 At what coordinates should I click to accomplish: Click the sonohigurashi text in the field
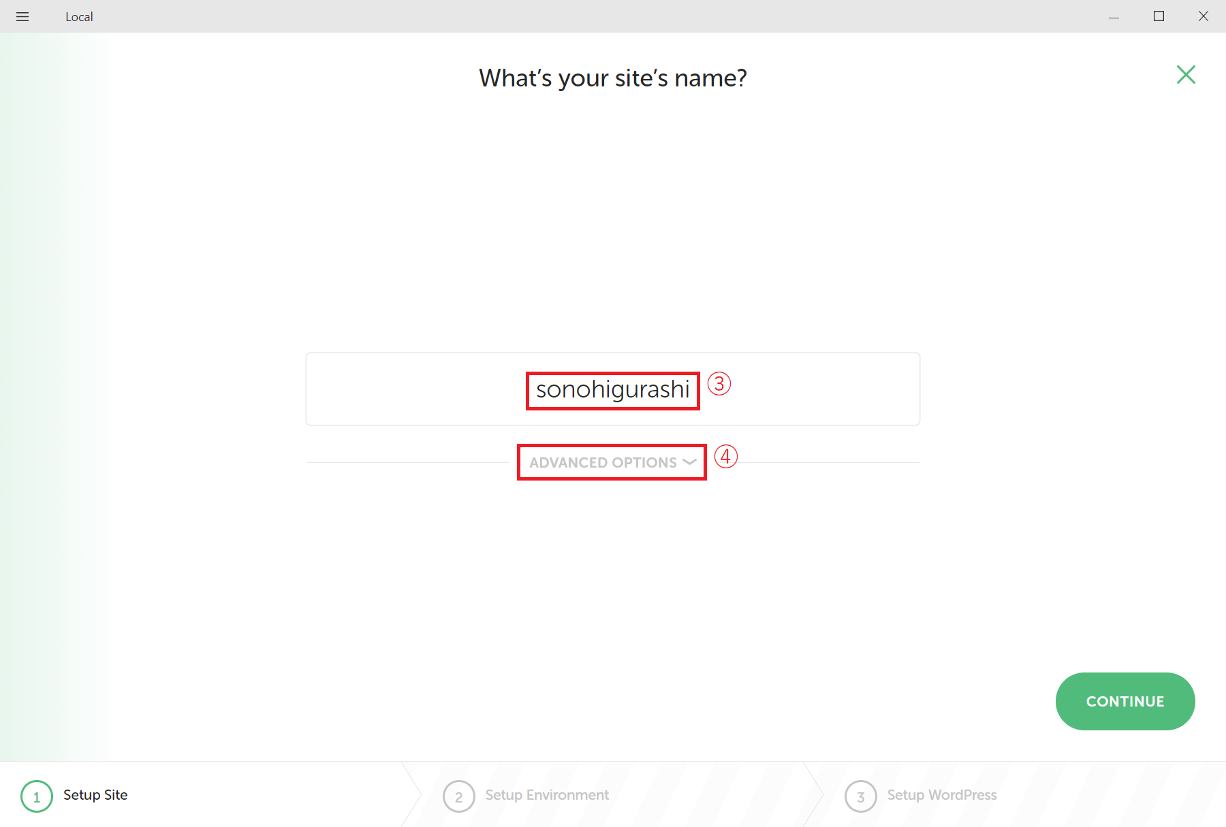[613, 390]
